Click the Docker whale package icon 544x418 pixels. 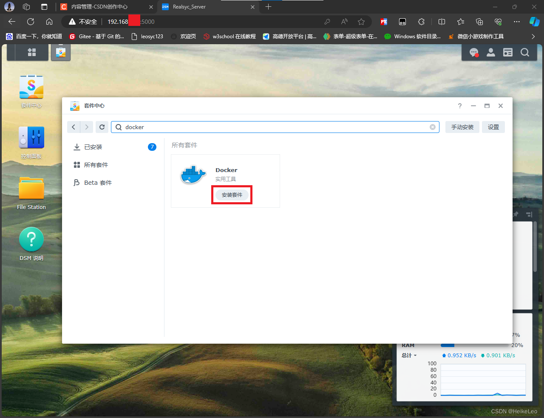[x=193, y=175]
